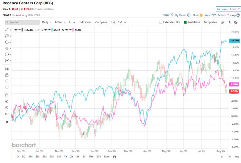Select the Max time range
Viewport: 241px width, 163px height.
coord(107,157)
